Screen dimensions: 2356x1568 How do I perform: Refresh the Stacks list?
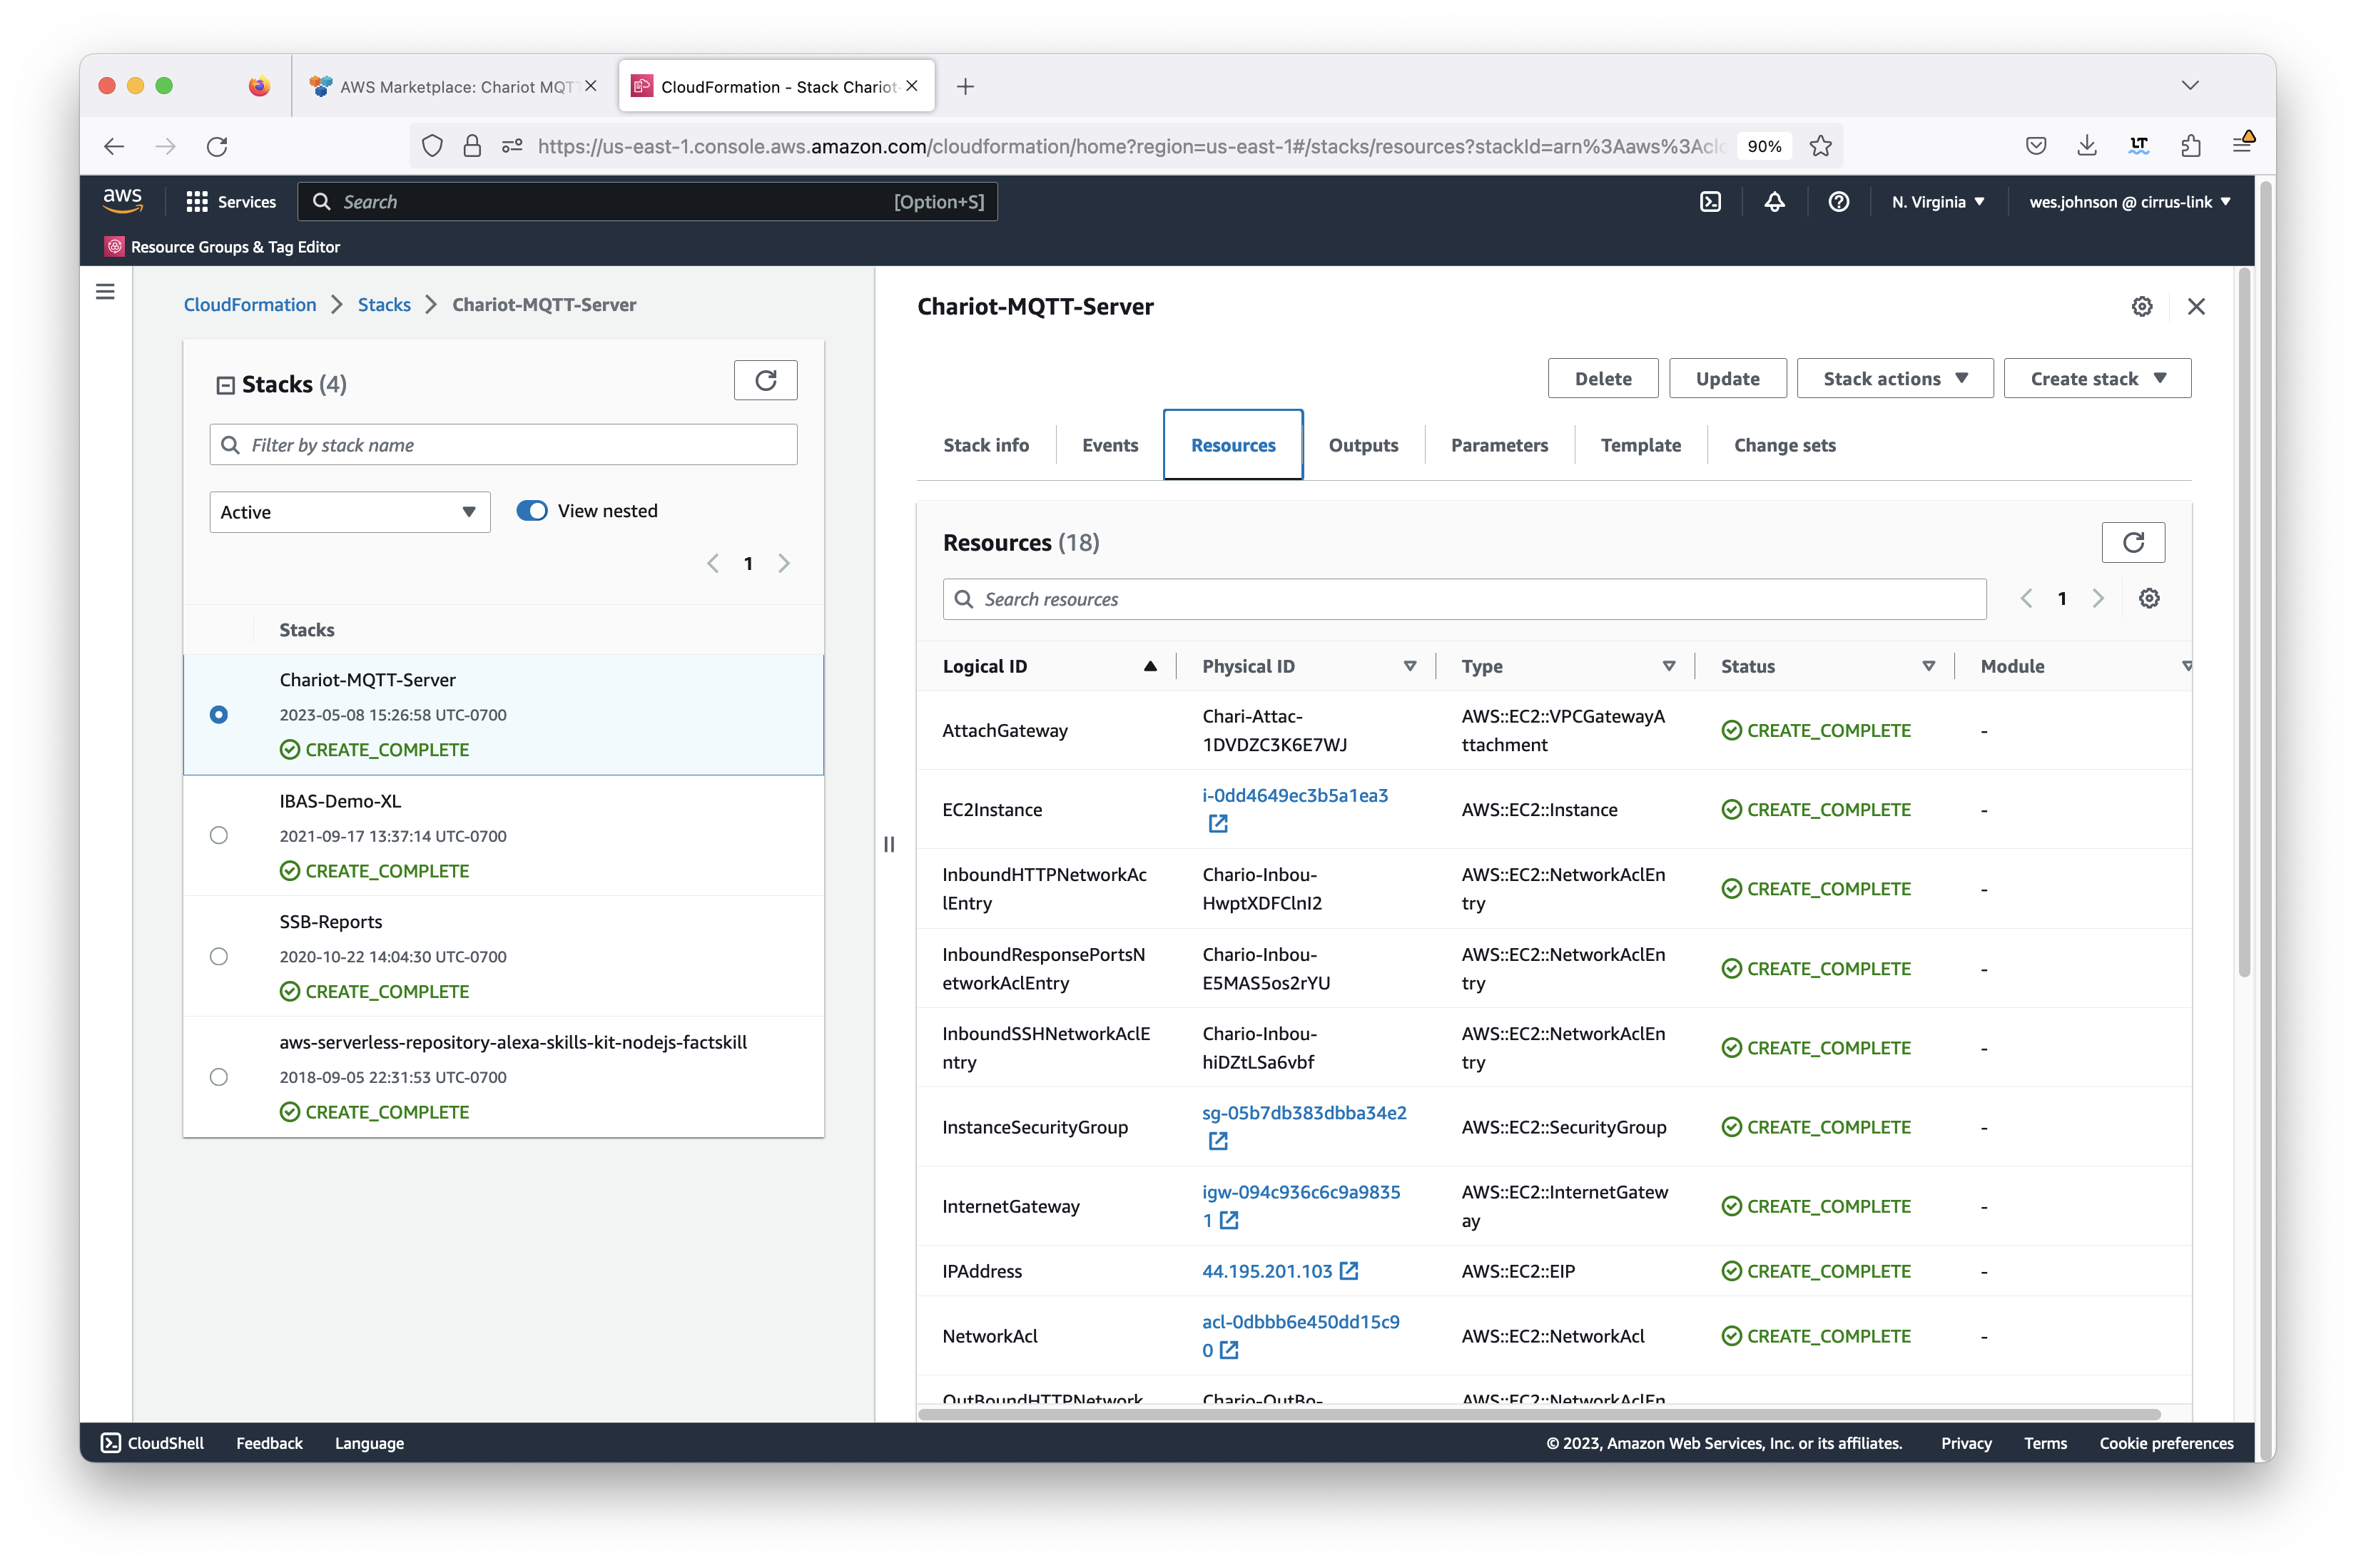[765, 380]
